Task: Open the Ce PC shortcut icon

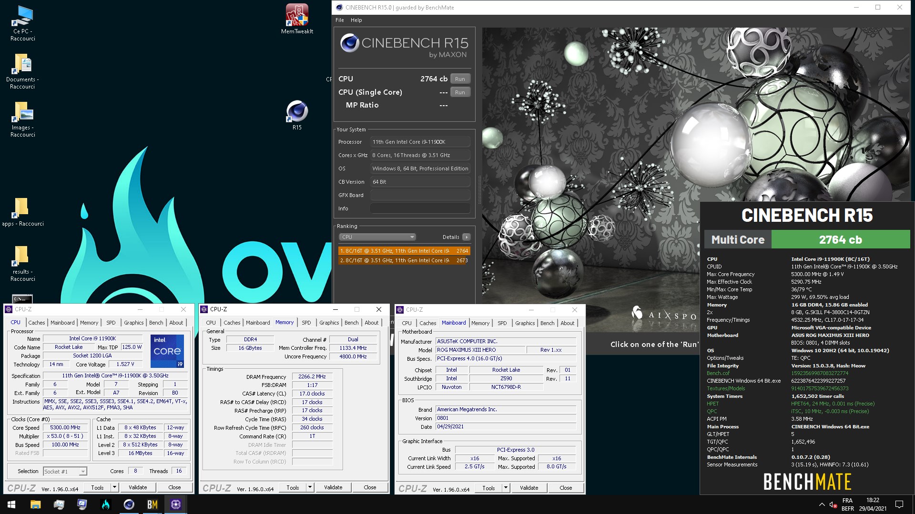Action: coord(22,23)
